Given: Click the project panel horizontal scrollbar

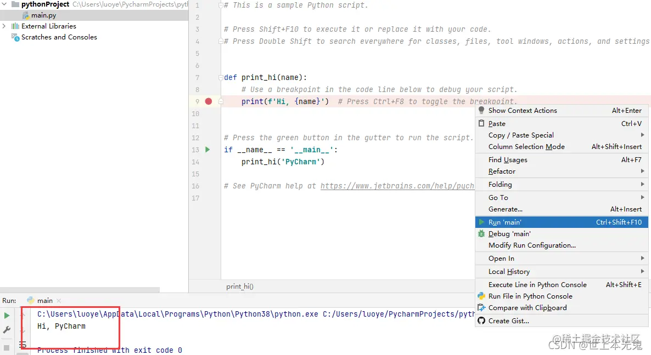Looking at the screenshot, I should [x=80, y=290].
